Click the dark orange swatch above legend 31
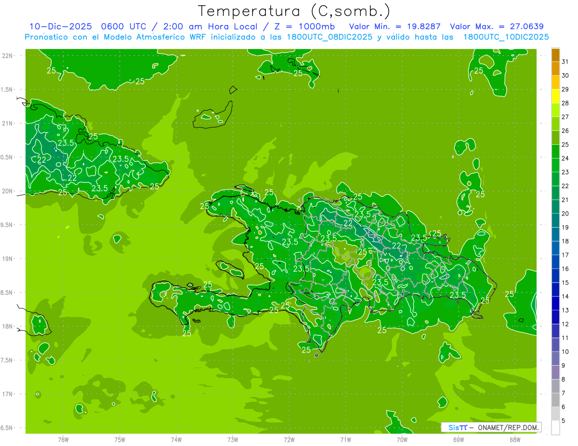 point(555,55)
